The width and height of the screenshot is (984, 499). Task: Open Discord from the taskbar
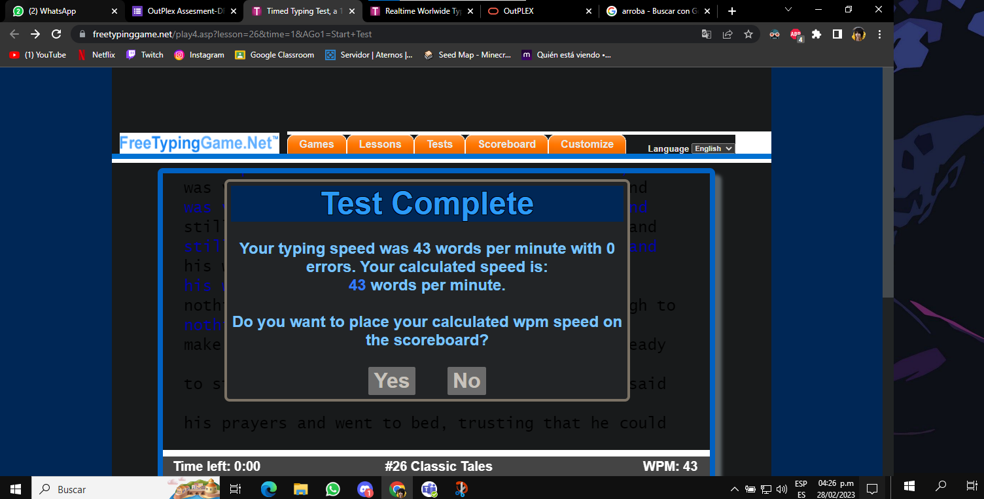365,489
